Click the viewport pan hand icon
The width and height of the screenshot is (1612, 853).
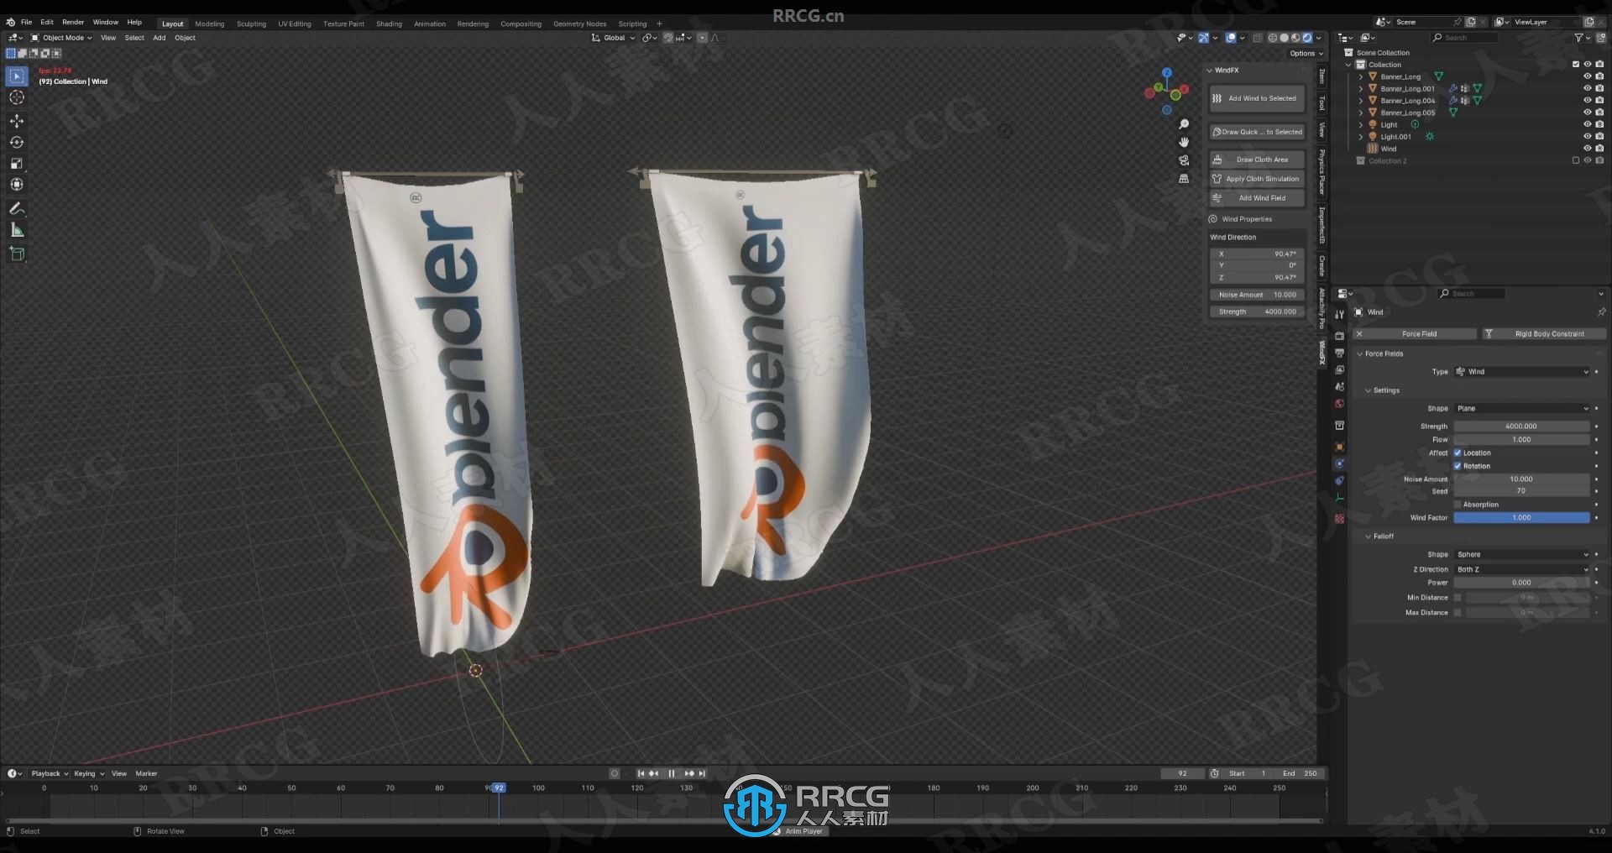click(1184, 143)
